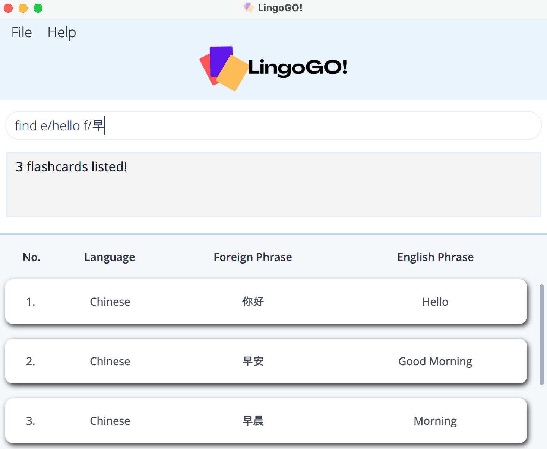Click the English phrase 'Hello'

pyautogui.click(x=435, y=302)
